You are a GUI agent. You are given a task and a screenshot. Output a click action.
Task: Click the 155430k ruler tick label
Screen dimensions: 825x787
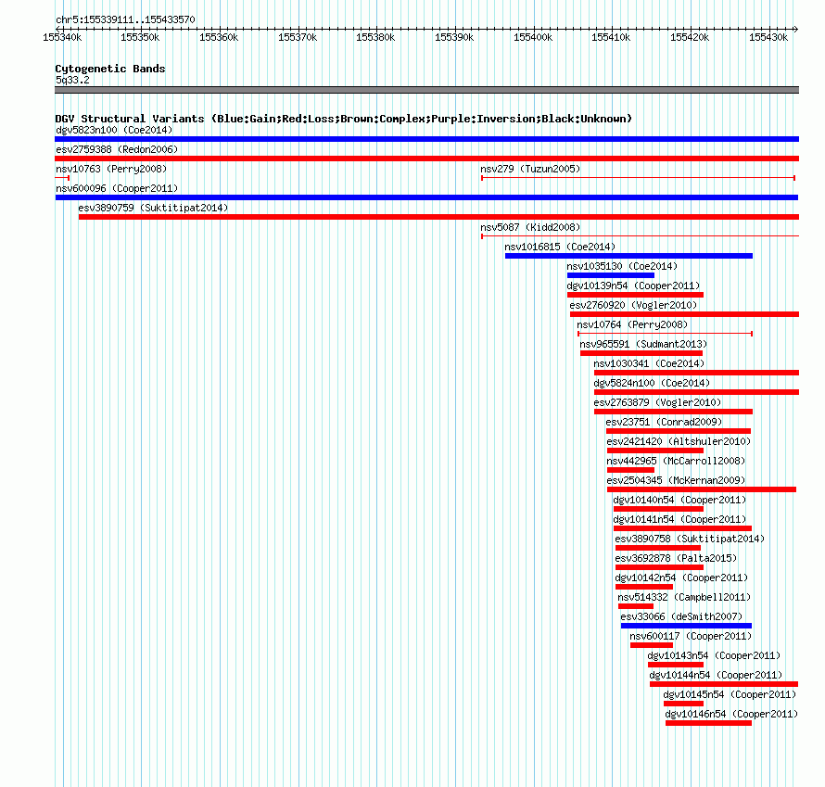coord(768,37)
